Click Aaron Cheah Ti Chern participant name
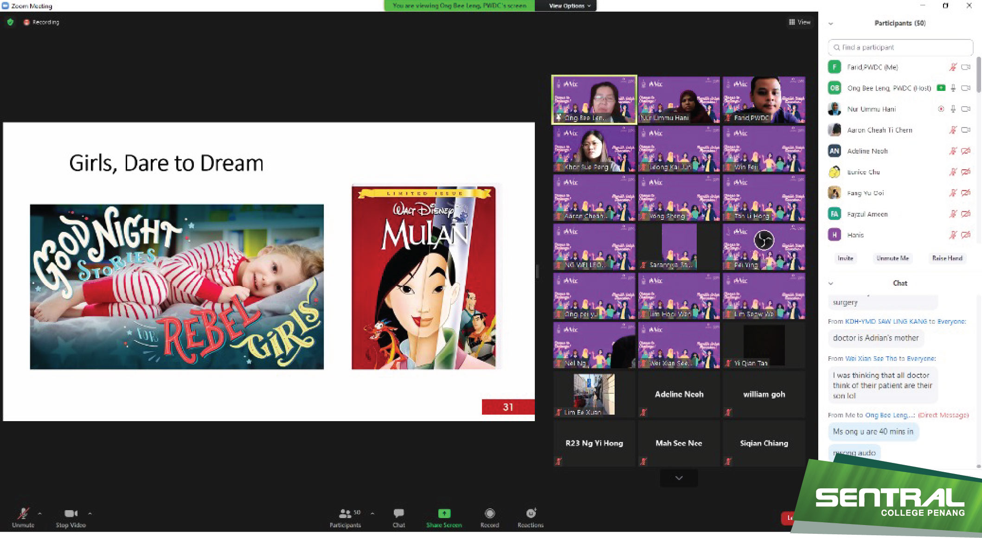The height and width of the screenshot is (538, 982). (879, 130)
